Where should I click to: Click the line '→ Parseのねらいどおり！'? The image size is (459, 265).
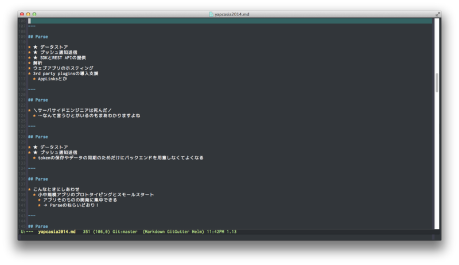[x=71, y=205]
